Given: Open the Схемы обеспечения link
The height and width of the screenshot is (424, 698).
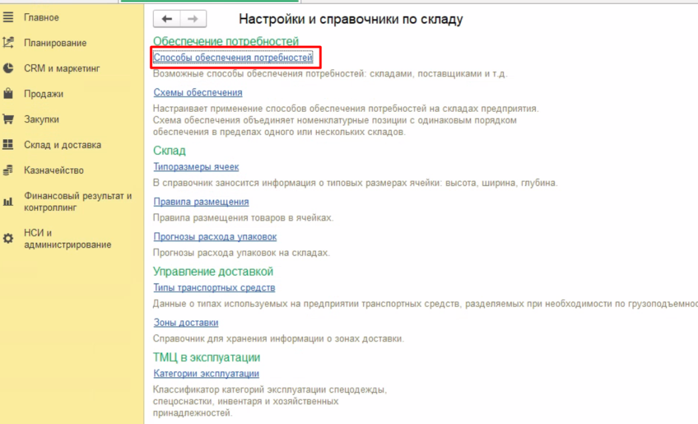Looking at the screenshot, I should coord(198,93).
